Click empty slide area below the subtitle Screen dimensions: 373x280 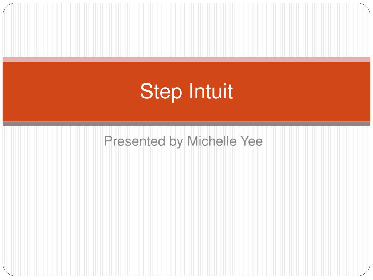[x=186, y=212]
